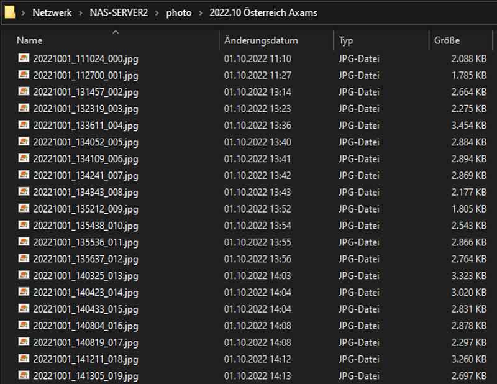Select file name 20221001_140433_015.jpg
This screenshot has height=384, width=497.
click(x=86, y=309)
